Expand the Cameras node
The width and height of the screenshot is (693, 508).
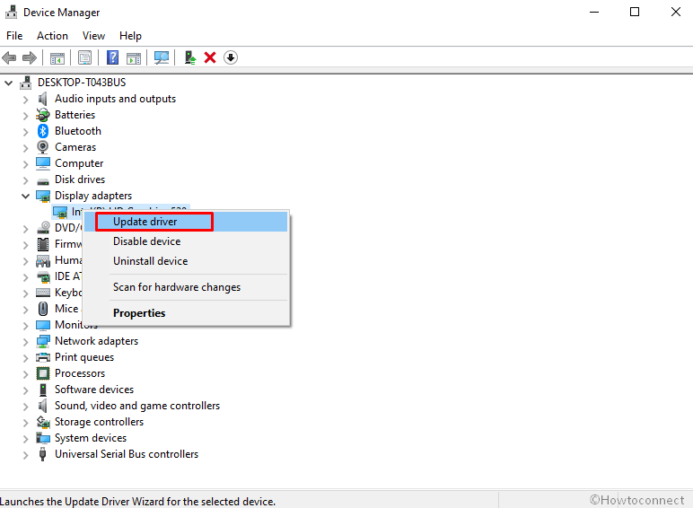[26, 148]
